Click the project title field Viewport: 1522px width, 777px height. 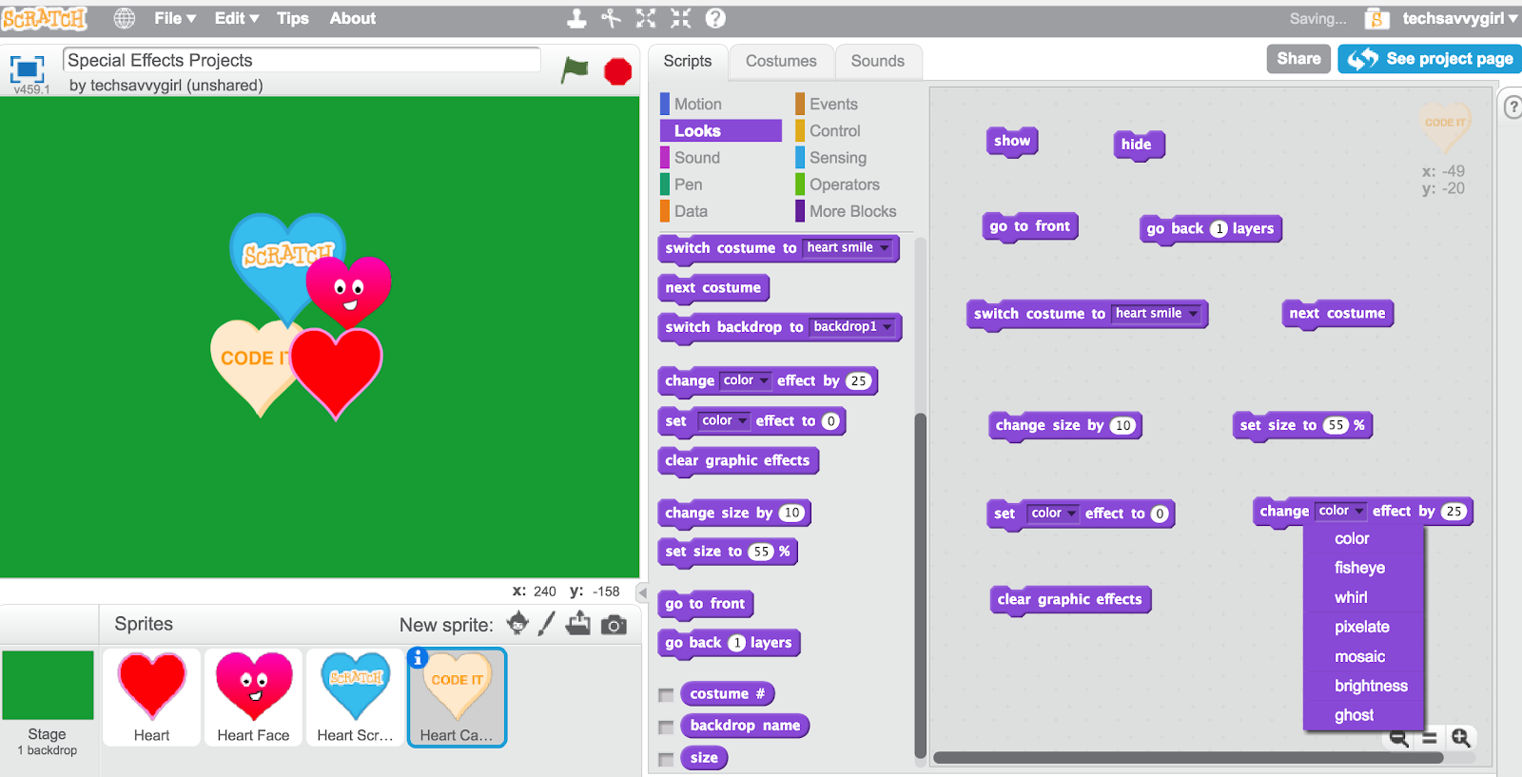pyautogui.click(x=302, y=60)
